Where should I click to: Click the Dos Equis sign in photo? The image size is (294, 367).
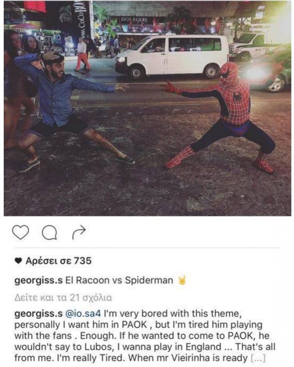(x=134, y=19)
